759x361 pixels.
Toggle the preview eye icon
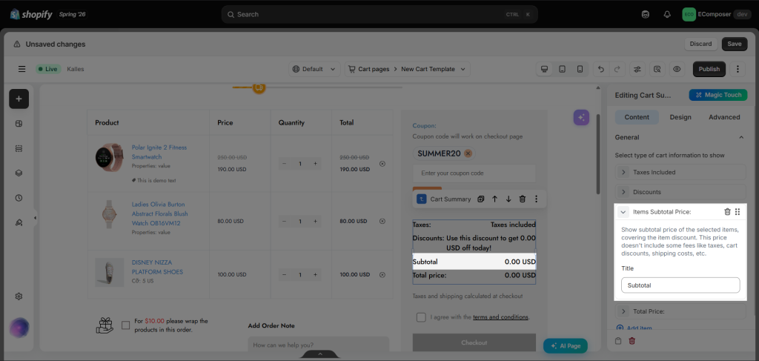[677, 69]
